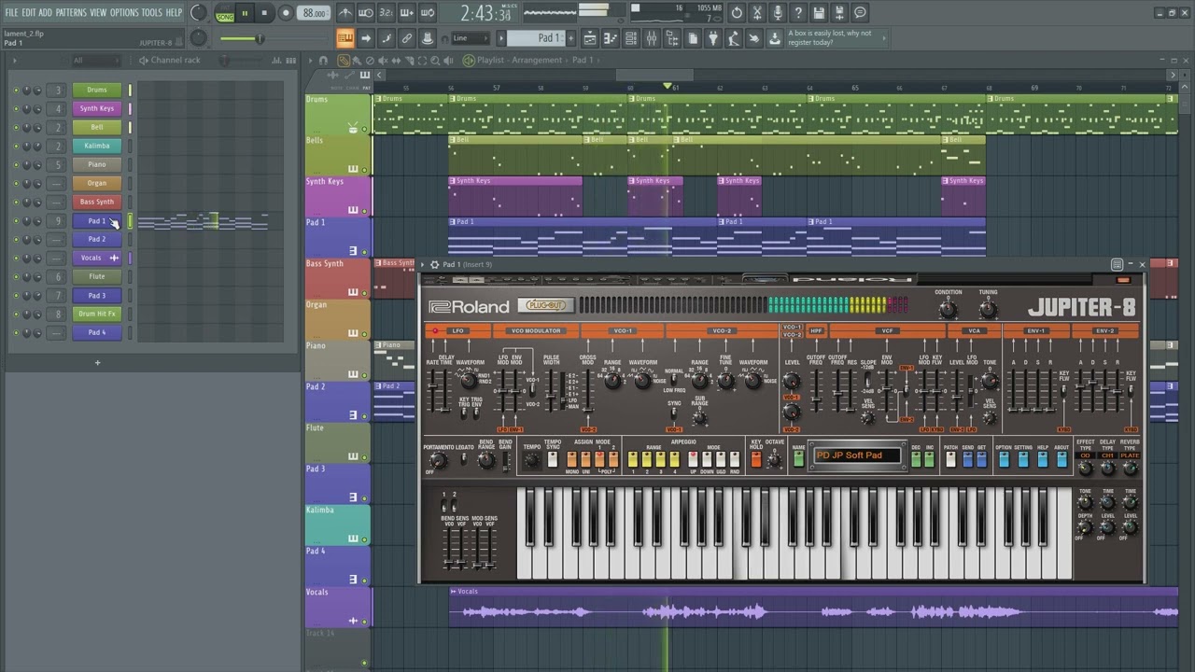Screen dimensions: 1195x672
Task: Click Jupiter-8 SETTING button
Action: [1023, 459]
